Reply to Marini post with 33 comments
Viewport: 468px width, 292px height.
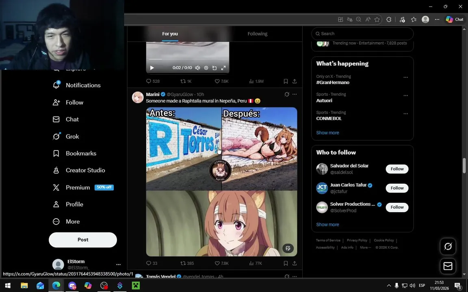pyautogui.click(x=152, y=263)
